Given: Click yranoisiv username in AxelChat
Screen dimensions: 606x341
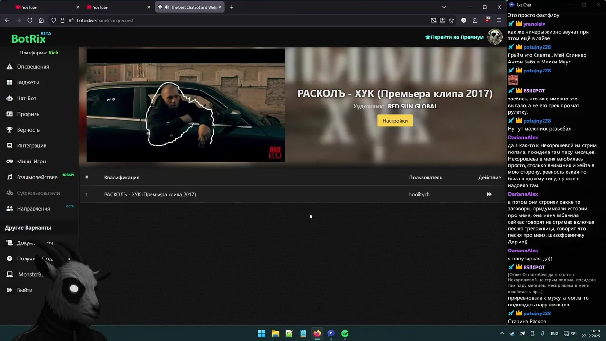Looking at the screenshot, I should point(534,24).
